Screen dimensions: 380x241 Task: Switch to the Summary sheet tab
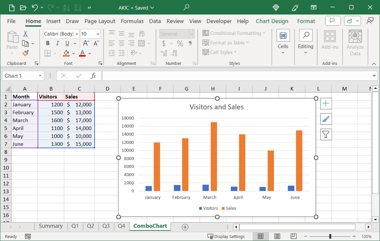click(x=50, y=226)
